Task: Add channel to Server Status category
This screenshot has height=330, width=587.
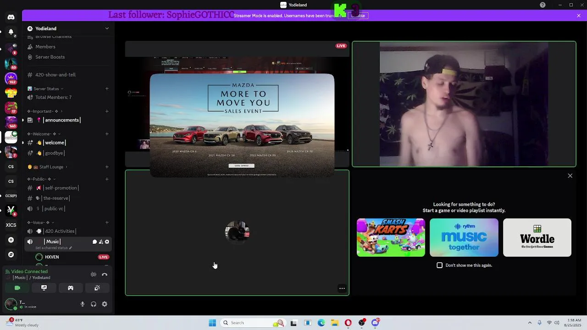Action: [107, 88]
